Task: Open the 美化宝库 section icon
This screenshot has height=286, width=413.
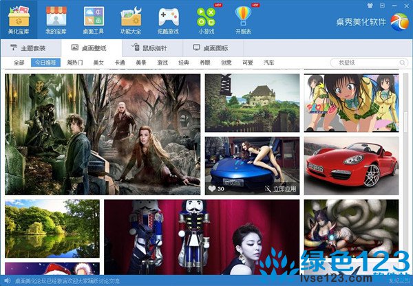Action: point(21,19)
